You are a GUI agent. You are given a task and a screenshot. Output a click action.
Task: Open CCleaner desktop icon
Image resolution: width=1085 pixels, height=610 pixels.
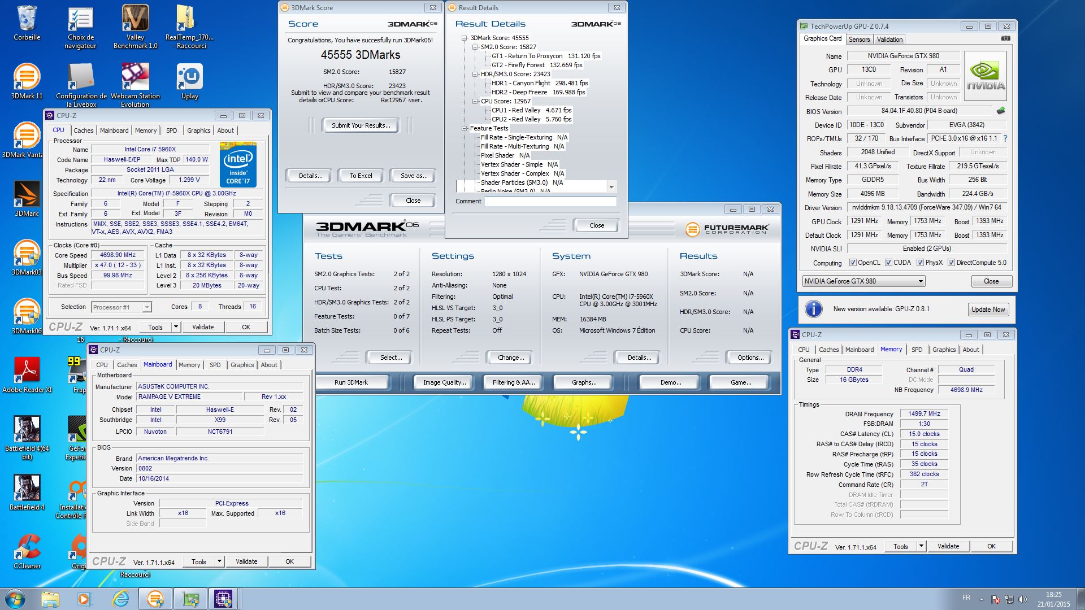[x=27, y=551]
